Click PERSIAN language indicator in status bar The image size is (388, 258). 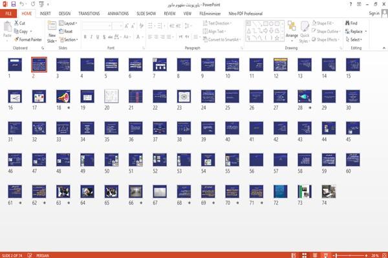[42, 255]
